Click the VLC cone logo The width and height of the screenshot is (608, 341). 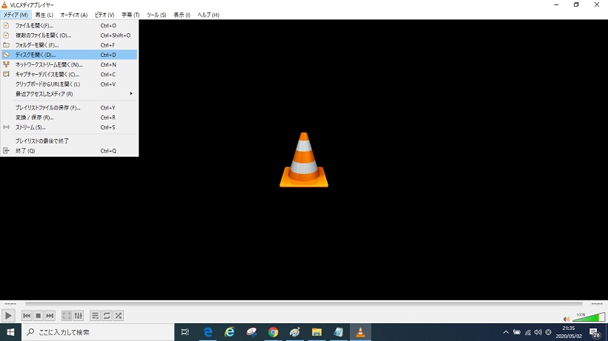(304, 160)
